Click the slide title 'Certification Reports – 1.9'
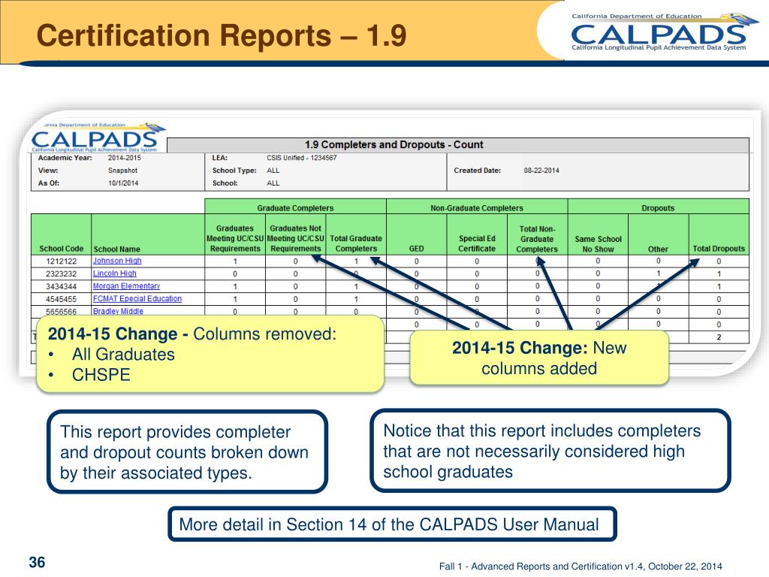The image size is (769, 577). (x=222, y=35)
